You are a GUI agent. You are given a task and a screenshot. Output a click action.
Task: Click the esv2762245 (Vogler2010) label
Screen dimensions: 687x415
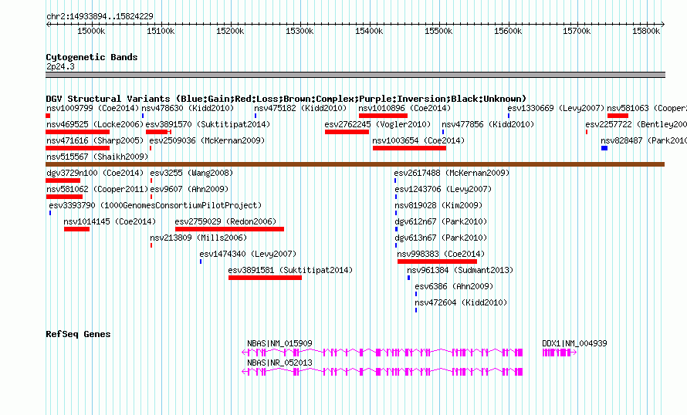[x=377, y=124]
